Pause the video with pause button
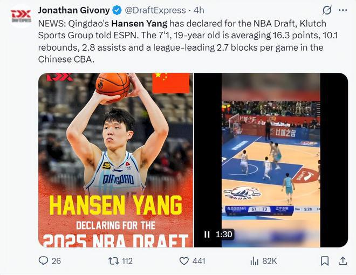This screenshot has width=356, height=275. pos(207,234)
